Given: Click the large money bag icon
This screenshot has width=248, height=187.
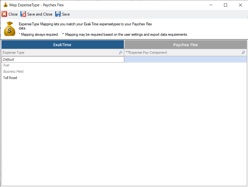Looking at the screenshot, I should coord(10,29).
